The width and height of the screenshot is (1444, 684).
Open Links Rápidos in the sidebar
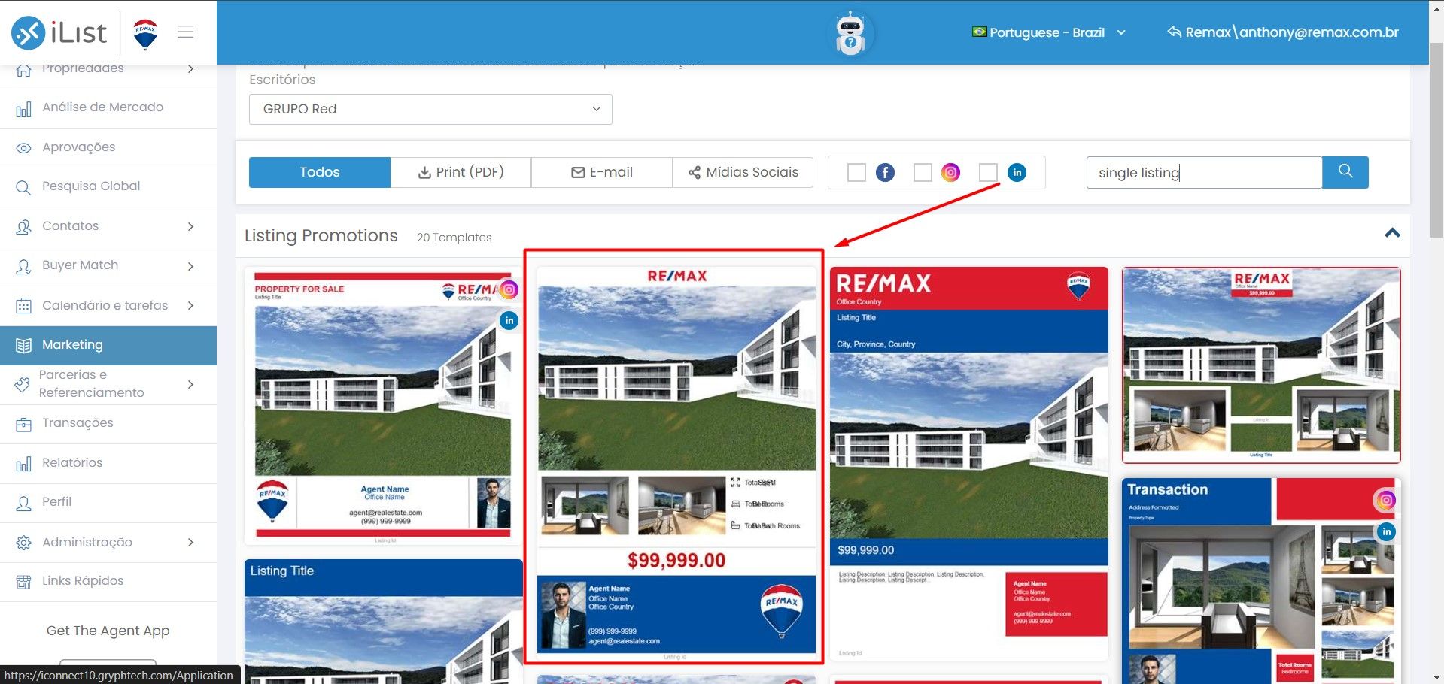[x=108, y=581]
